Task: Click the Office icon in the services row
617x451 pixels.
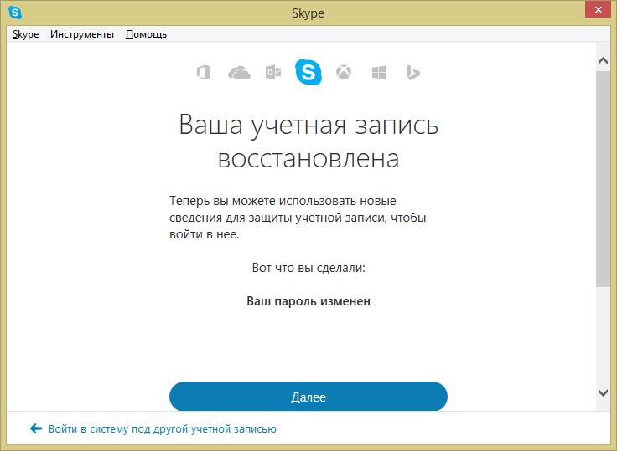Action: click(202, 73)
